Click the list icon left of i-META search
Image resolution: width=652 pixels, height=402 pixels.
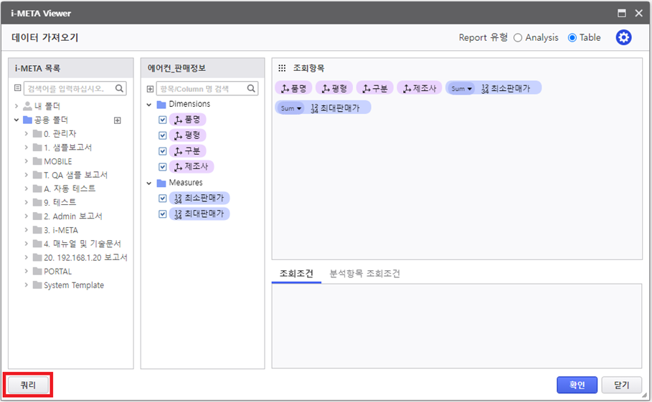click(18, 89)
